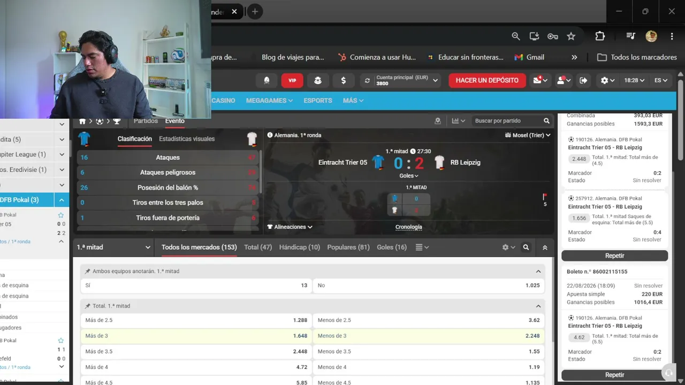Bookmark this page with star icon

(571, 36)
